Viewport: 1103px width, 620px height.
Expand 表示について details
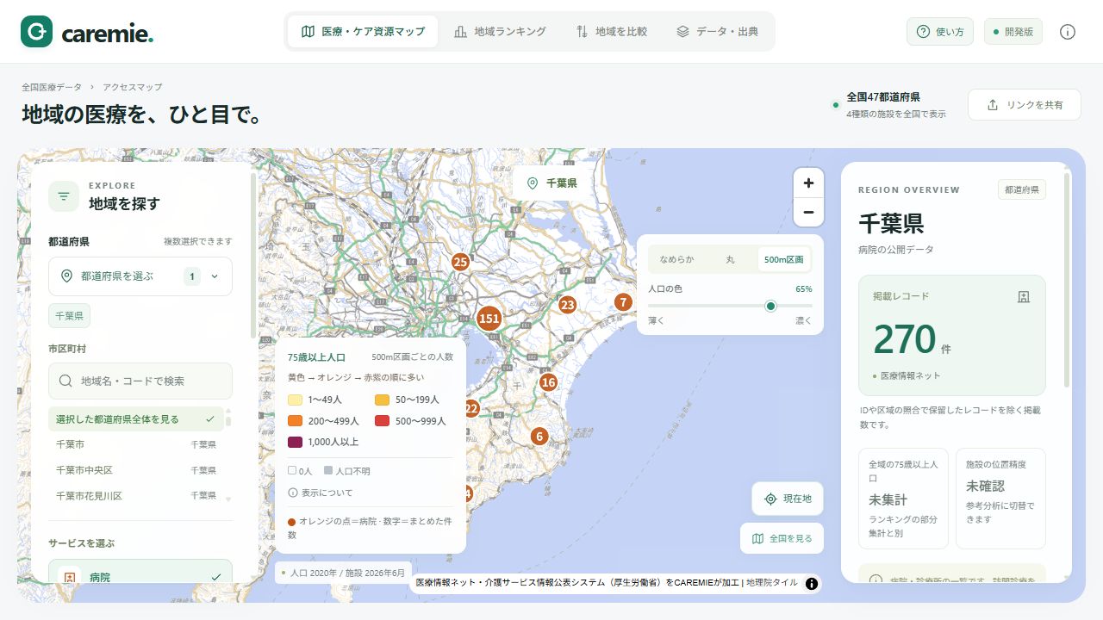321,493
